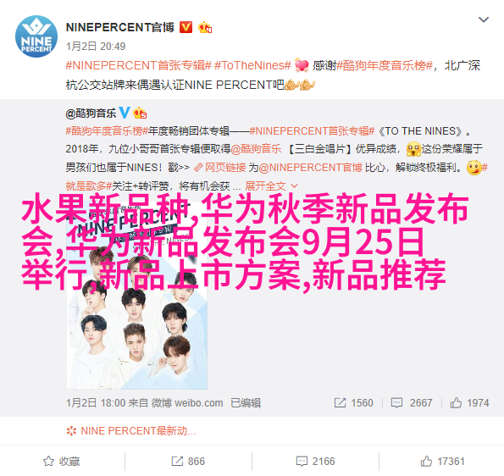This screenshot has width=504, height=476.
Task: Open the comments with 2166 replies
Action: [x=315, y=462]
